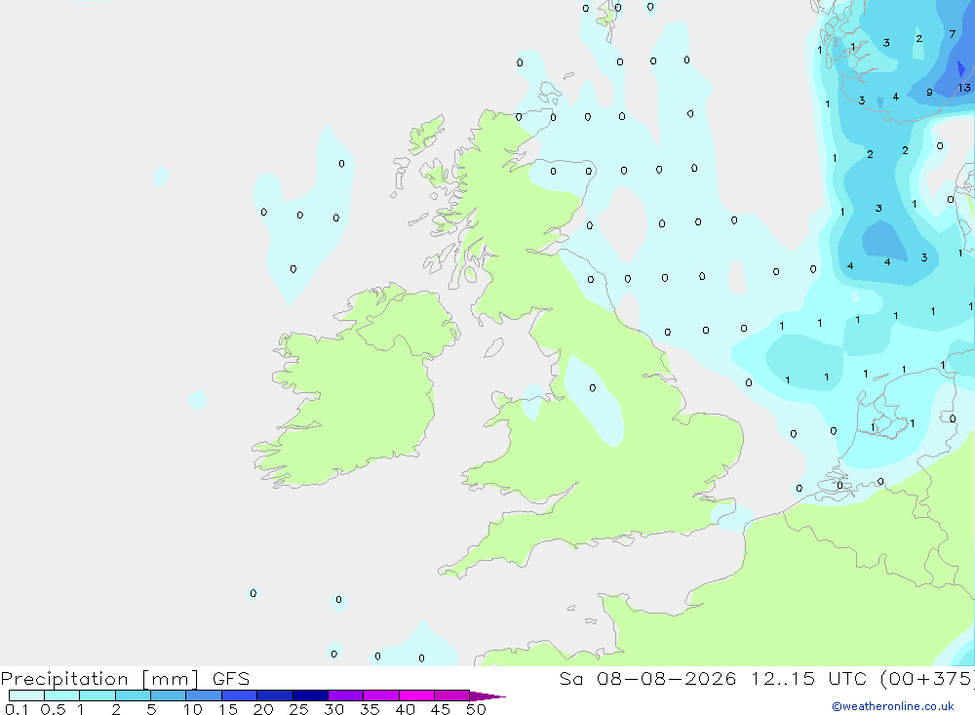Click the 'Sa 08-08-2026' date text
Image resolution: width=975 pixels, height=715 pixels.
click(x=647, y=678)
